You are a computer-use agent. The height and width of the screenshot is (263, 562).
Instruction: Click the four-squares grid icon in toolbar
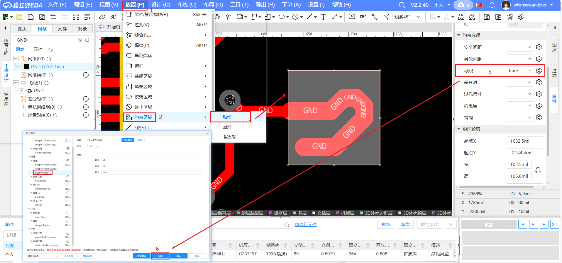tap(76, 17)
